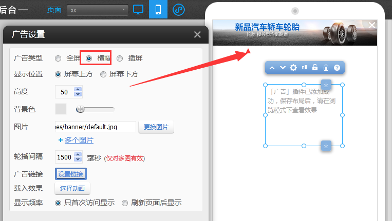Delete the plugin with trash icon

pyautogui.click(x=326, y=68)
